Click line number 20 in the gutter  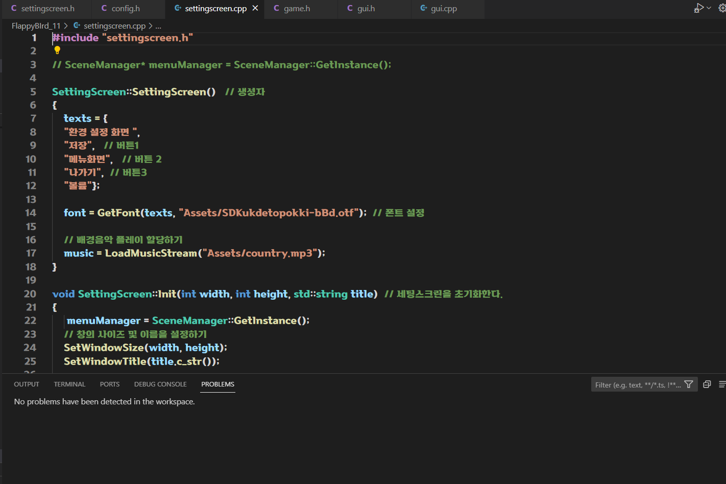[x=30, y=294]
